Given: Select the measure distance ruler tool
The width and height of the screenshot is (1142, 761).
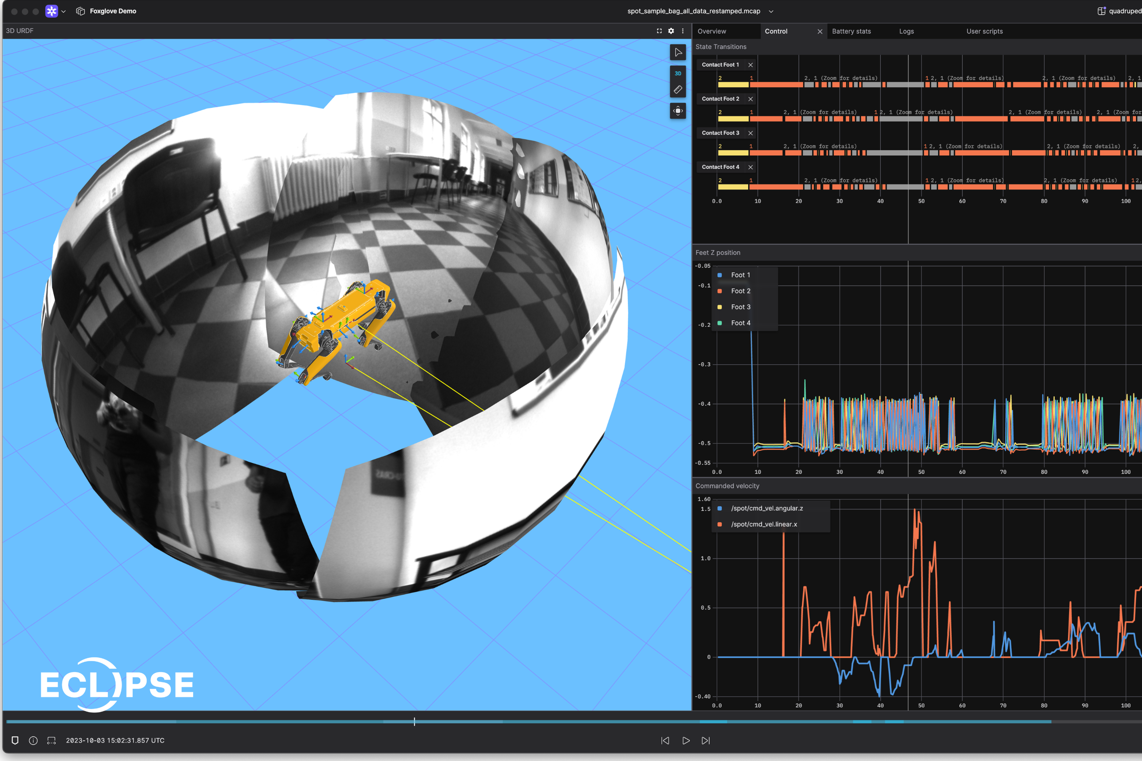Looking at the screenshot, I should [x=678, y=90].
